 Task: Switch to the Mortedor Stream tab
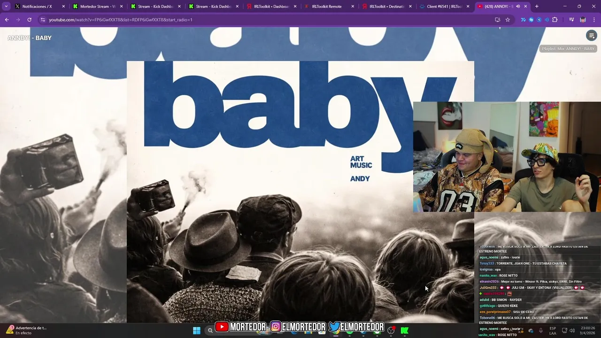98,7
